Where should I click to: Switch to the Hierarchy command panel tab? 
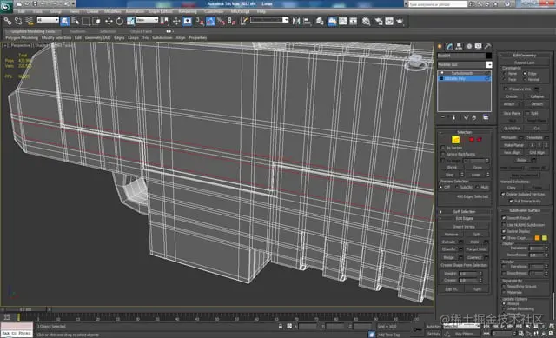(460, 46)
